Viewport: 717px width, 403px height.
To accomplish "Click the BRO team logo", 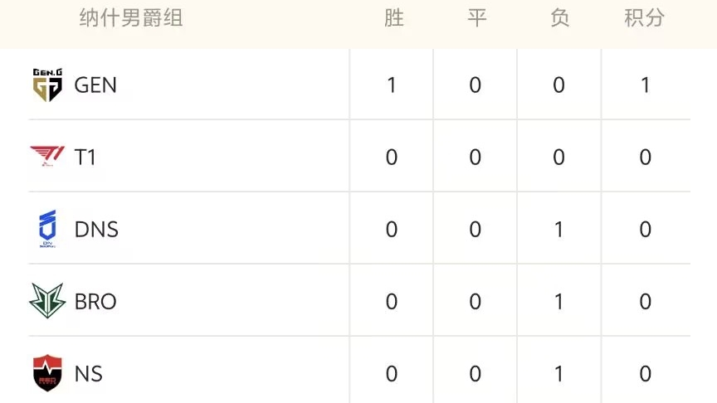I will point(47,301).
